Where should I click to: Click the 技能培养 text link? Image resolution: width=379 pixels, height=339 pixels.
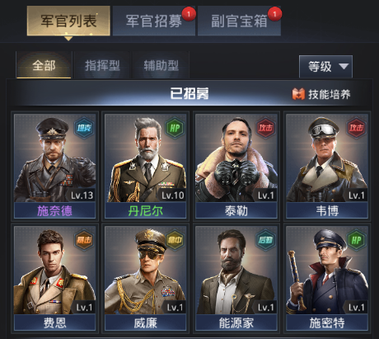point(330,94)
